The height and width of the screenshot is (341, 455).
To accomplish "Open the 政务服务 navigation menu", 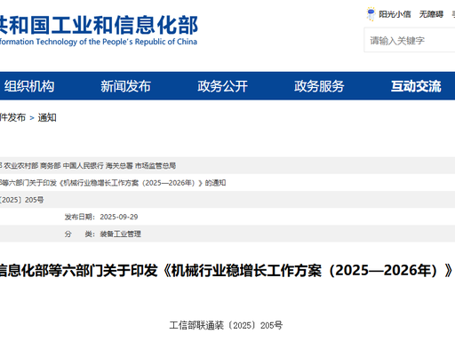I will click(319, 86).
